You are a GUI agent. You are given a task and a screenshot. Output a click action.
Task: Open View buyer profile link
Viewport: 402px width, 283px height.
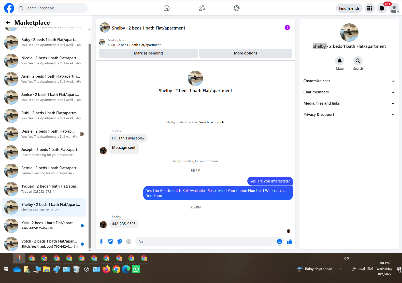pos(212,122)
